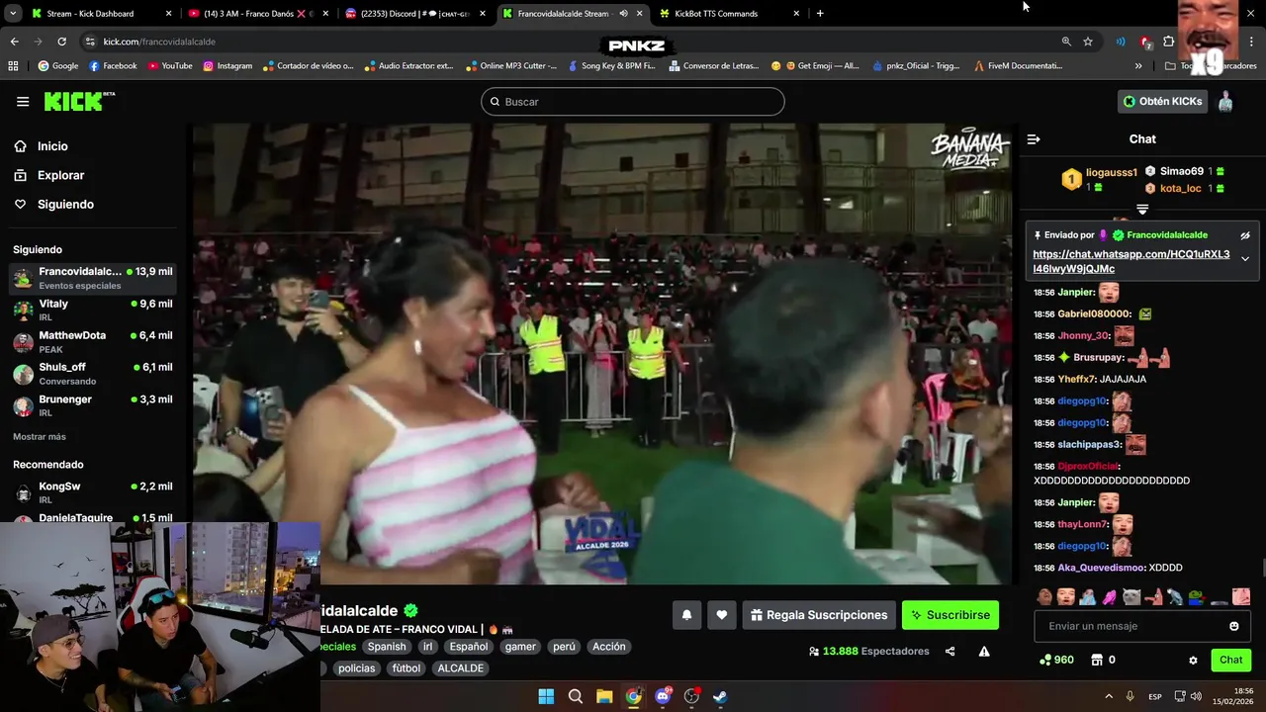Expand the pinned message chevron

coord(1245,259)
